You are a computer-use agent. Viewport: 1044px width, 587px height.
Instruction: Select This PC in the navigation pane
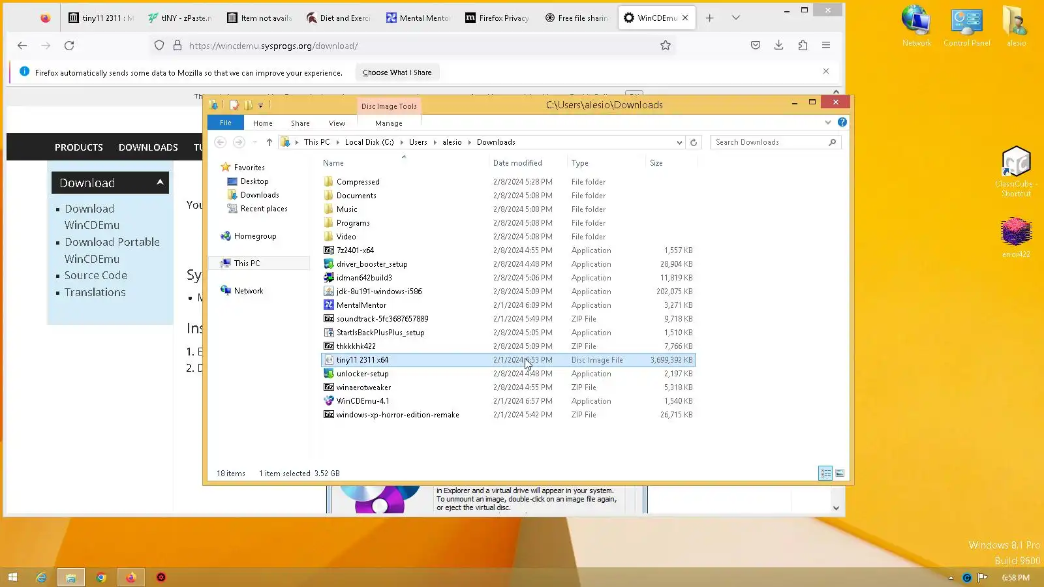click(x=247, y=263)
